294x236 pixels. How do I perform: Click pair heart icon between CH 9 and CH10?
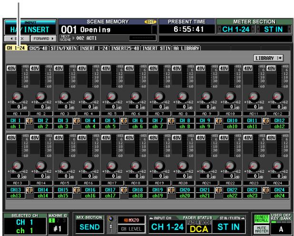[218, 121]
